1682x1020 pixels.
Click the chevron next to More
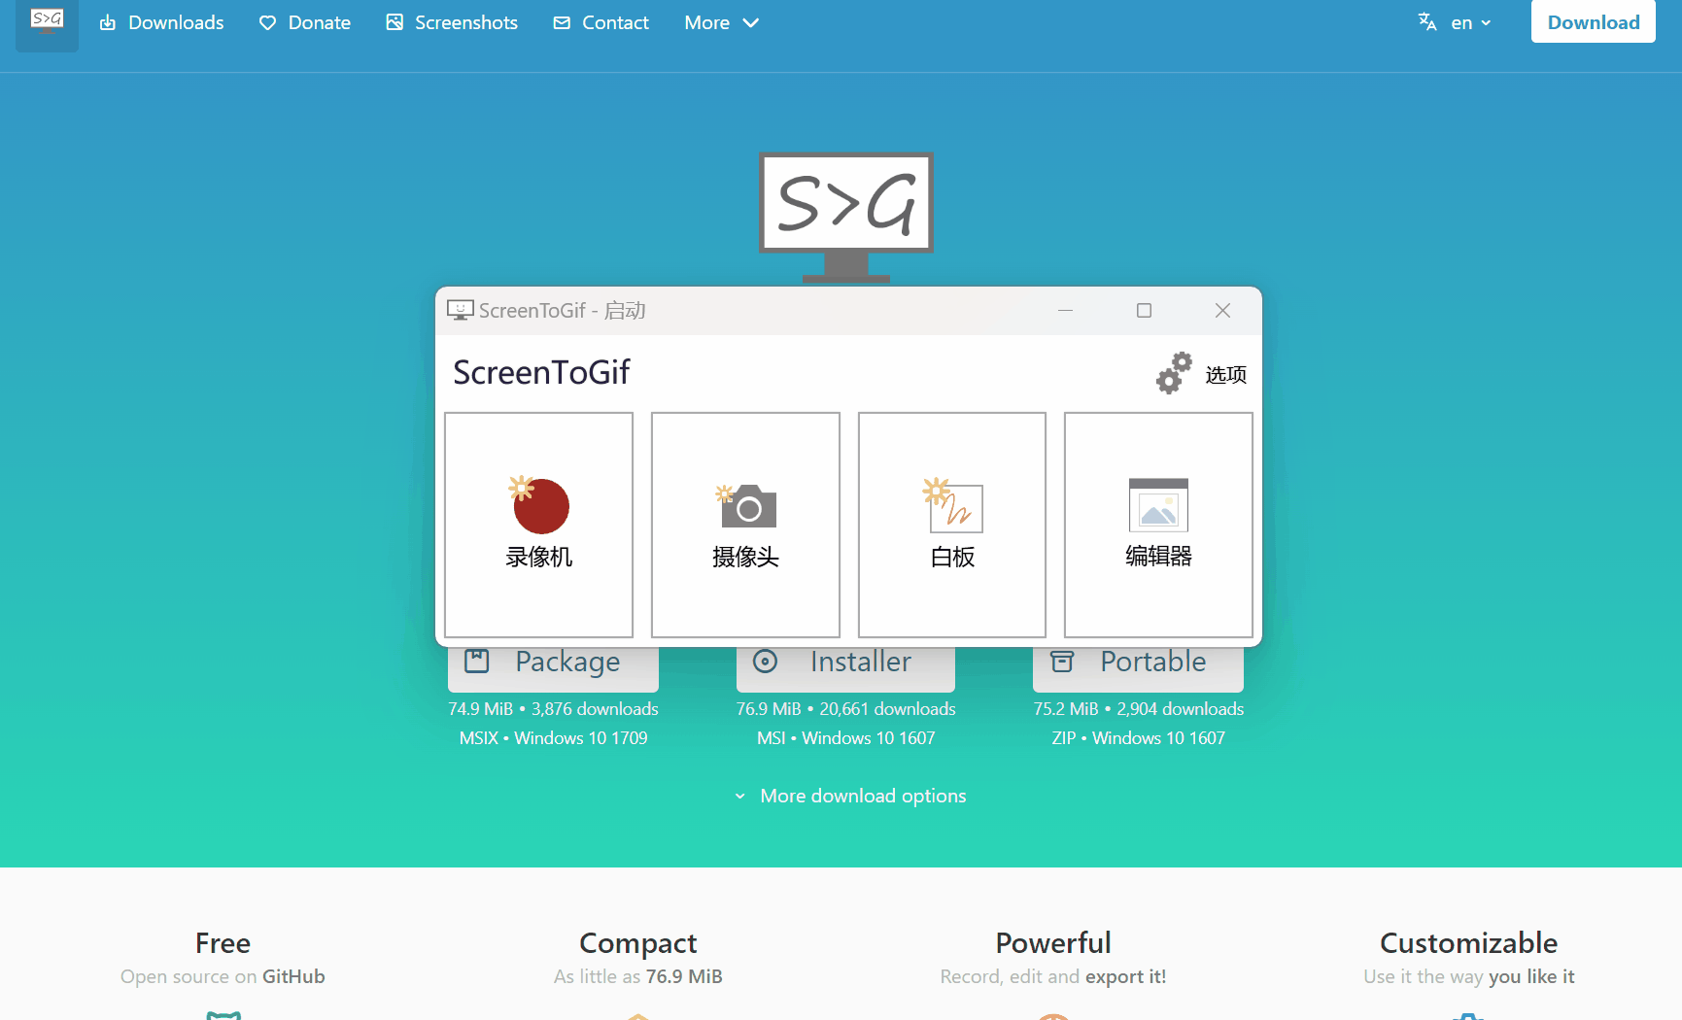point(750,22)
